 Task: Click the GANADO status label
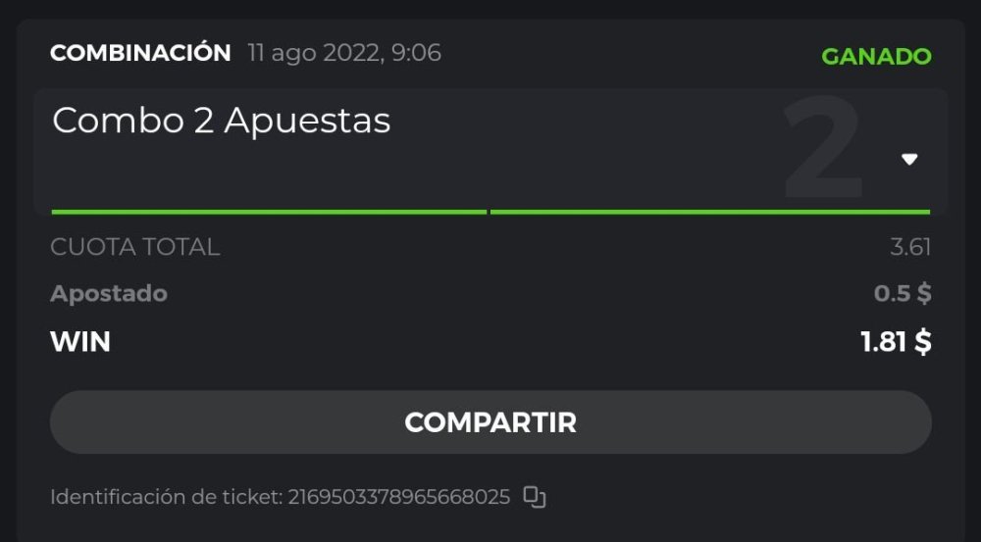(x=876, y=57)
